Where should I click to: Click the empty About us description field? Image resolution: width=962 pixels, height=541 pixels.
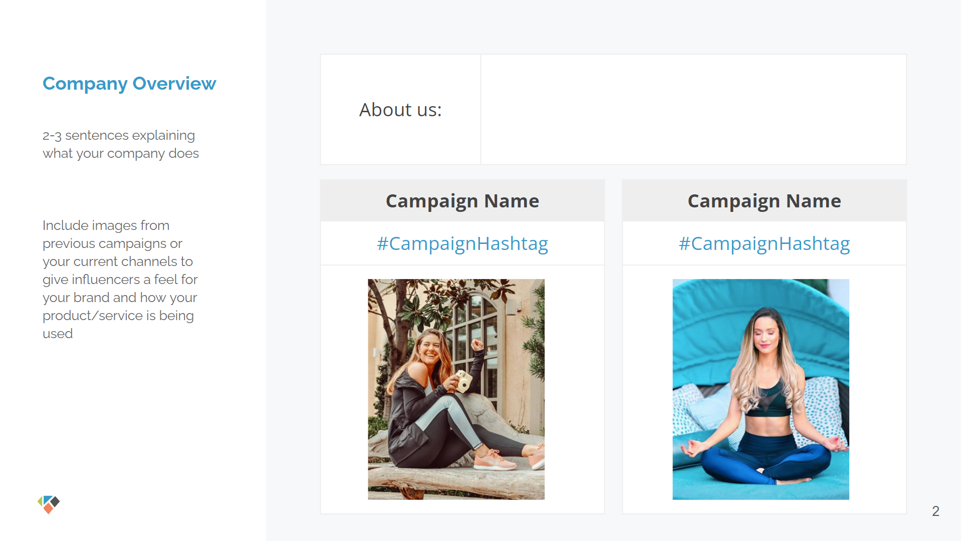pyautogui.click(x=693, y=110)
